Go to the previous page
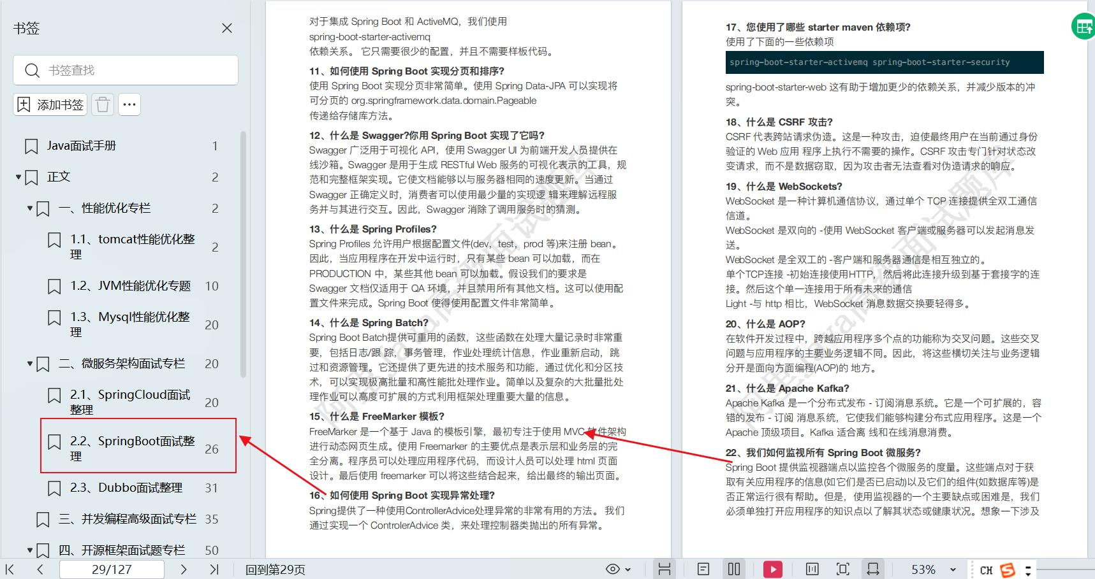This screenshot has height=579, width=1095. click(x=40, y=569)
